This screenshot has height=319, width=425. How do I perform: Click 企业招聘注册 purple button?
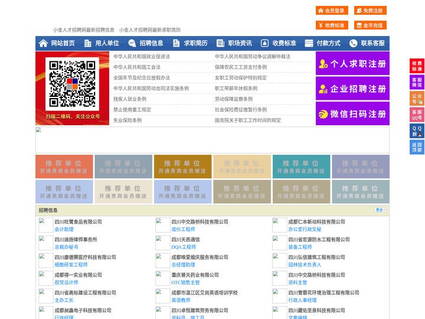click(x=352, y=89)
